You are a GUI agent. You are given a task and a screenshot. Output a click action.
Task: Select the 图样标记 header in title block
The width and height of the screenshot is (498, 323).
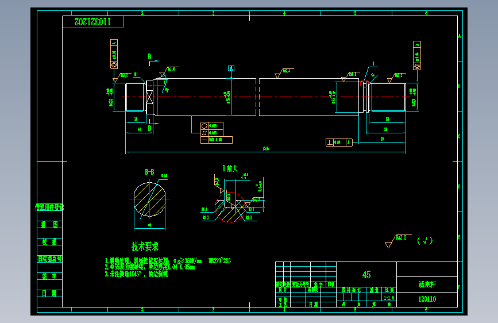coord(352,290)
